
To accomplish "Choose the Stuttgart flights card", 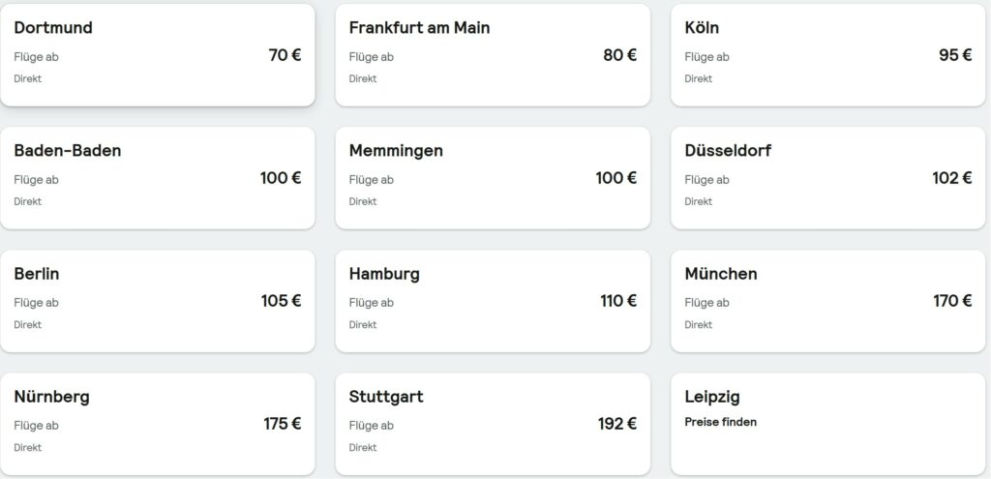I will (x=493, y=424).
